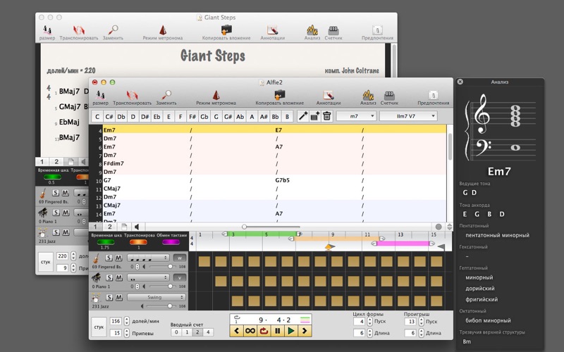Switch to page tab 1 in Alfie2
564x352 pixels.
tap(95, 227)
